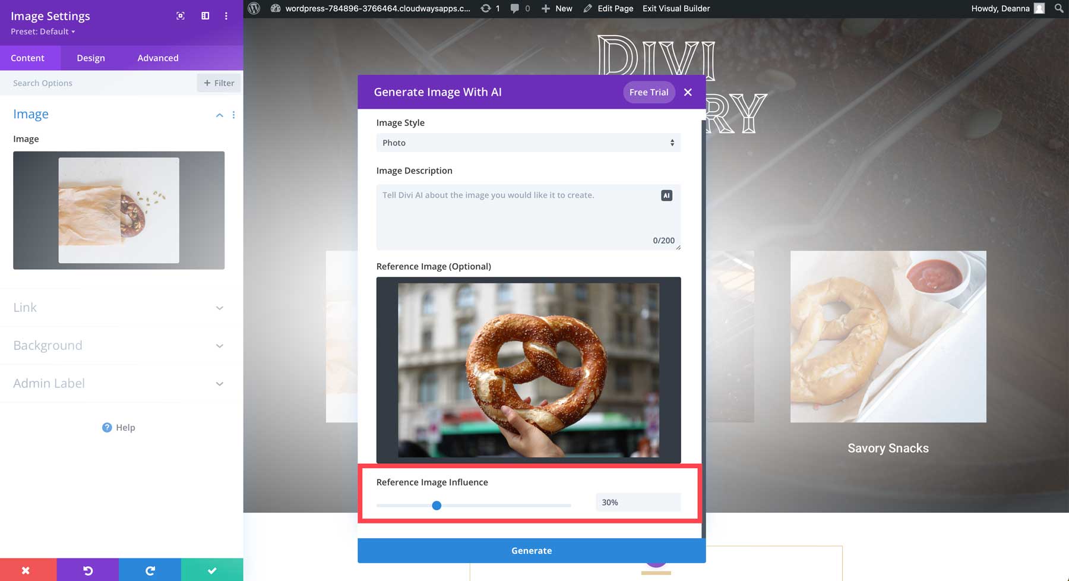
Task: Click the Free Trial button
Action: point(649,92)
